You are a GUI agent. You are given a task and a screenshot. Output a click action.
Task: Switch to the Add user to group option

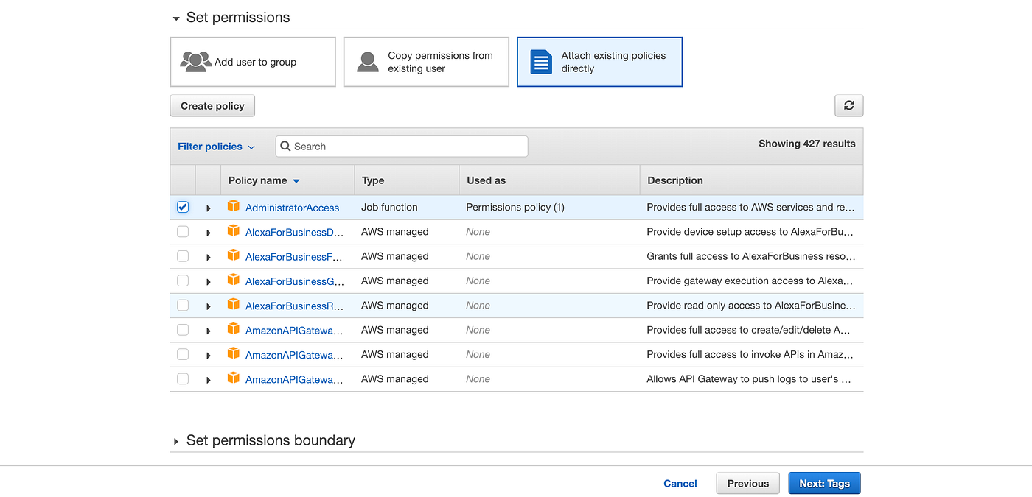tap(253, 62)
